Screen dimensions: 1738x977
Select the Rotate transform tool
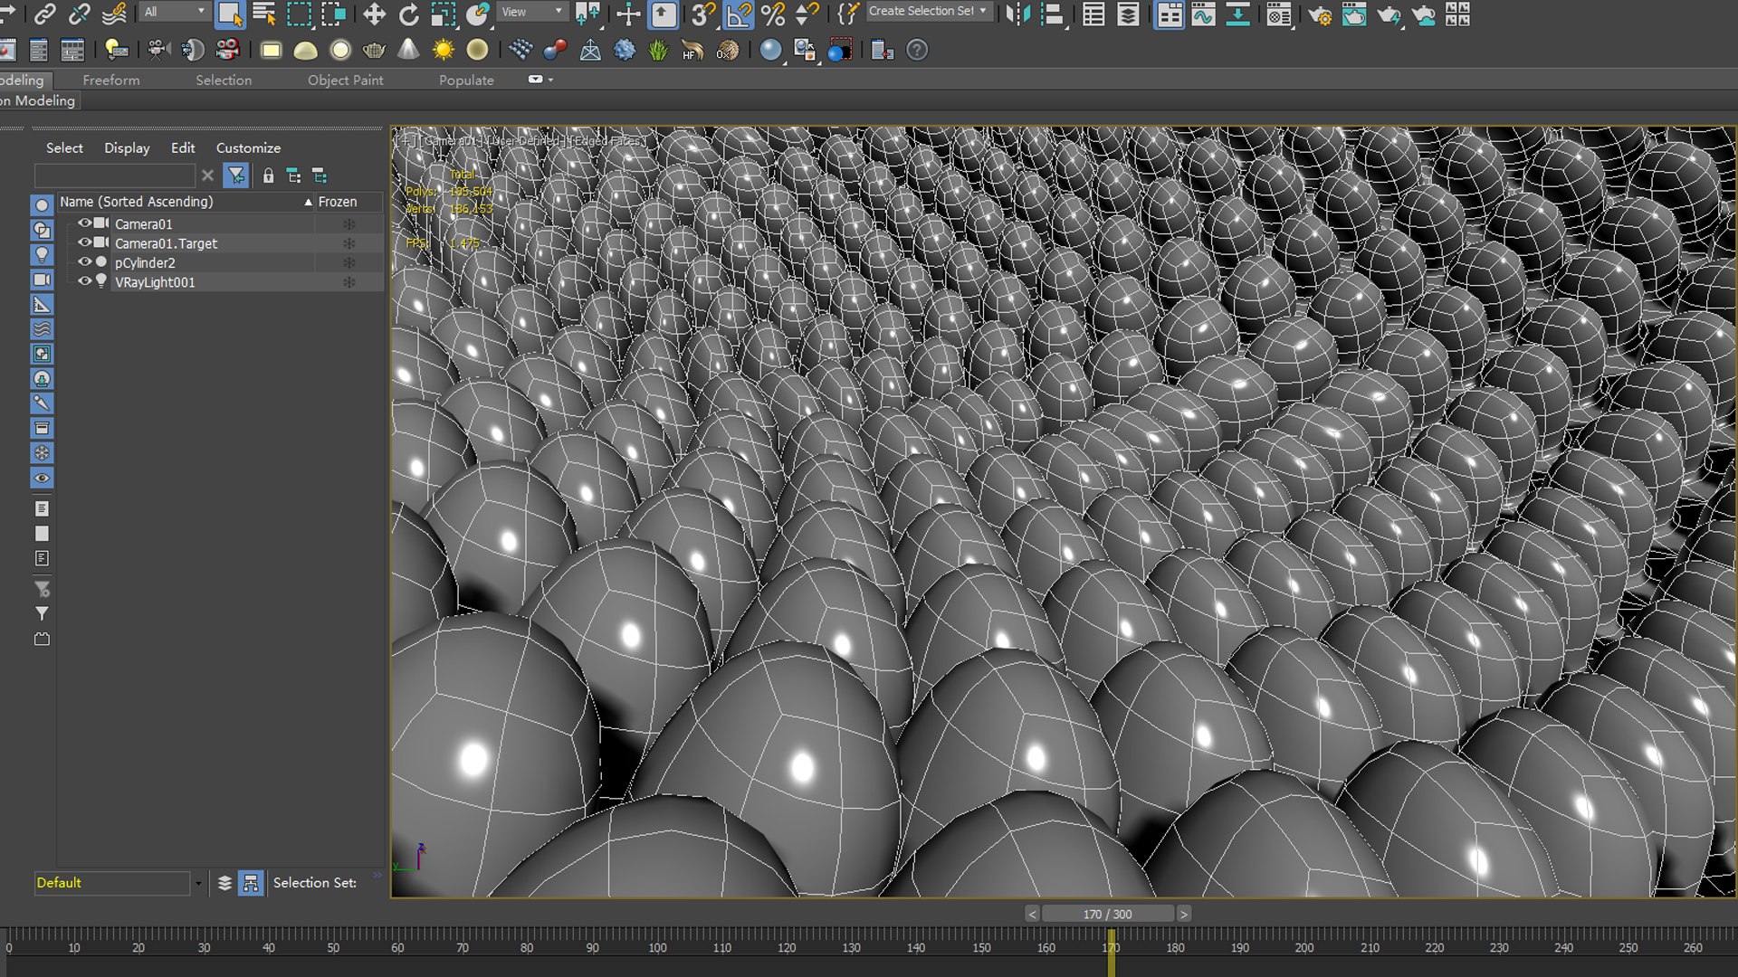pyautogui.click(x=408, y=14)
